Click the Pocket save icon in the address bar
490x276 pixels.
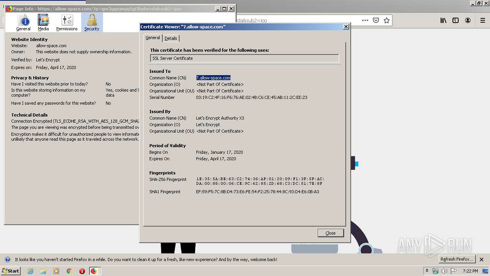coord(376,20)
